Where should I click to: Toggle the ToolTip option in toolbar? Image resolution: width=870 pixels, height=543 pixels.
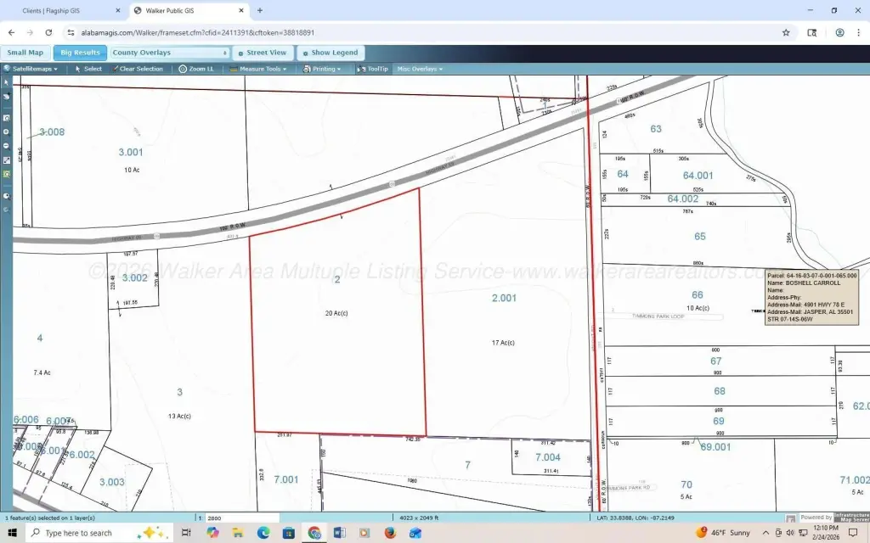point(373,69)
